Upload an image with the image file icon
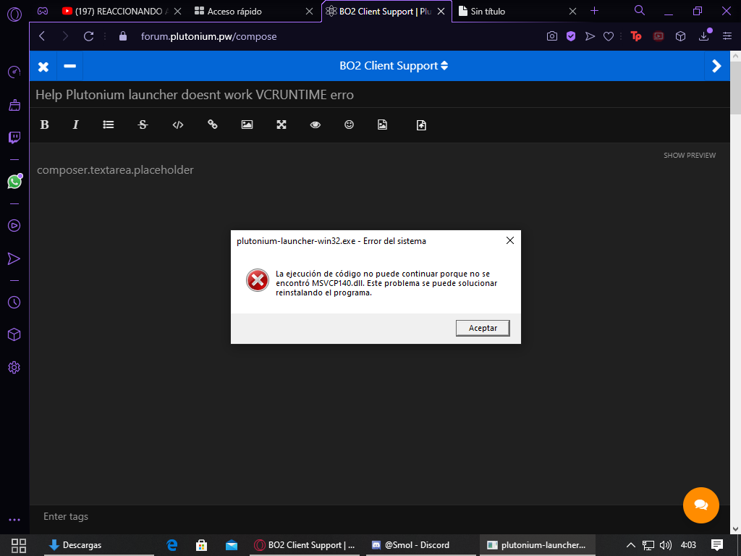This screenshot has width=741, height=556. [x=382, y=125]
